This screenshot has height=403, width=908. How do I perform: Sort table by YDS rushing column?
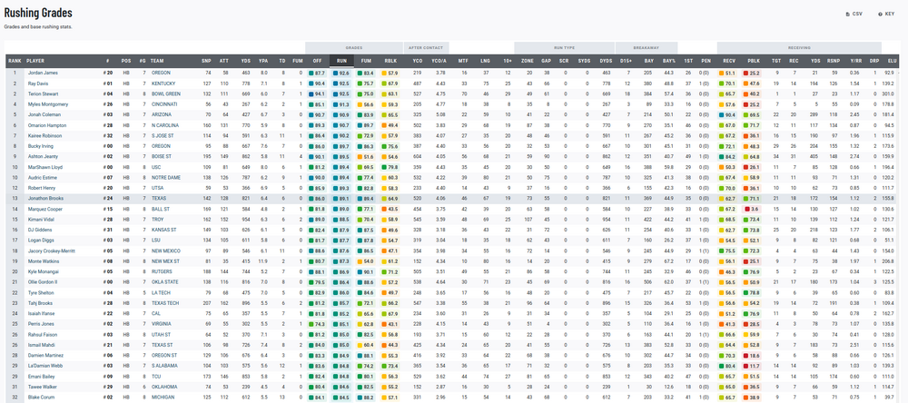pos(246,60)
